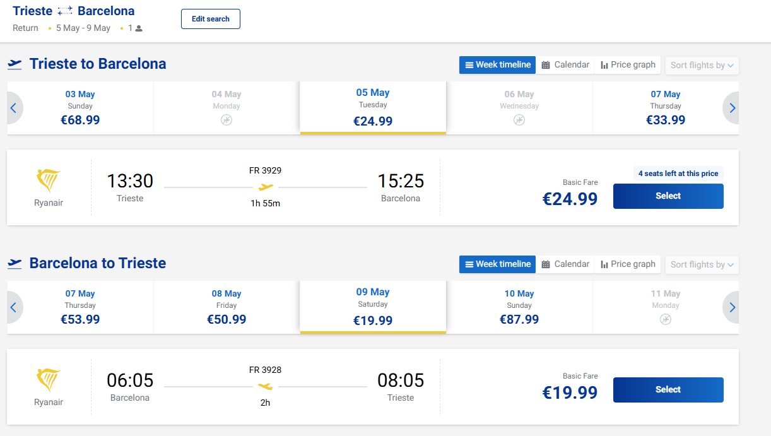Choose 03 May Sunday outbound date
The width and height of the screenshot is (771, 436).
click(x=80, y=108)
